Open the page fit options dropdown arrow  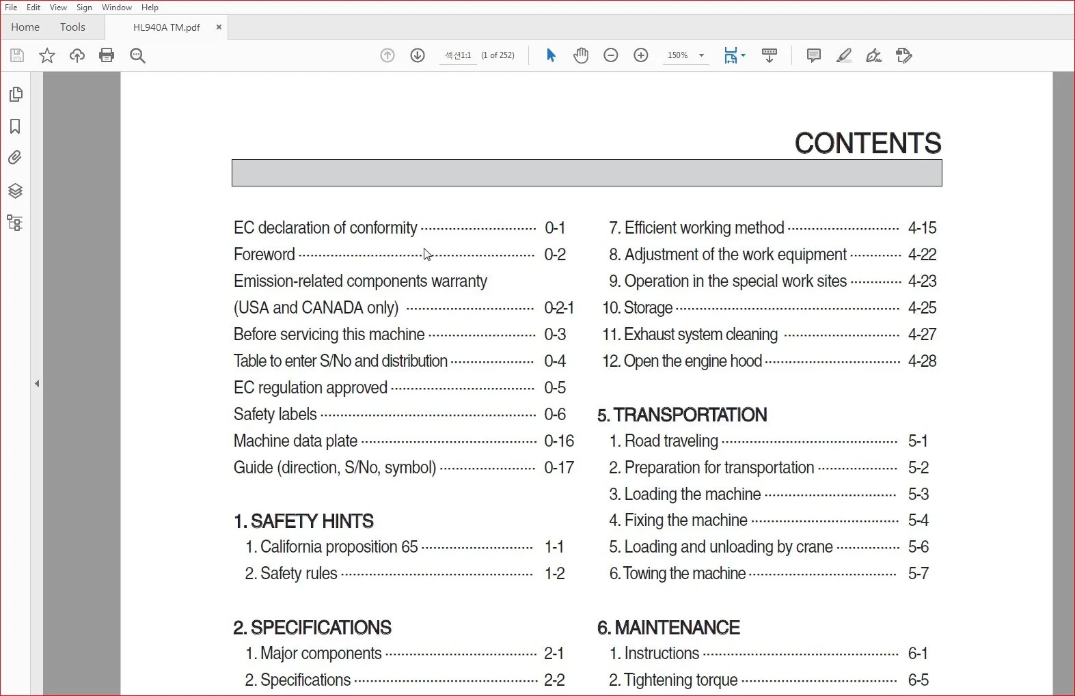click(x=744, y=55)
